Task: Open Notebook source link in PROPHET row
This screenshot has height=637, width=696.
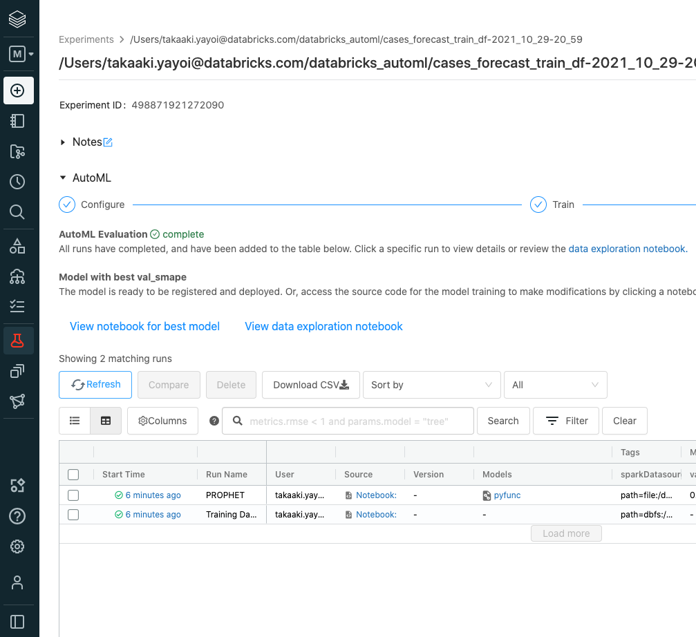Action: [376, 495]
